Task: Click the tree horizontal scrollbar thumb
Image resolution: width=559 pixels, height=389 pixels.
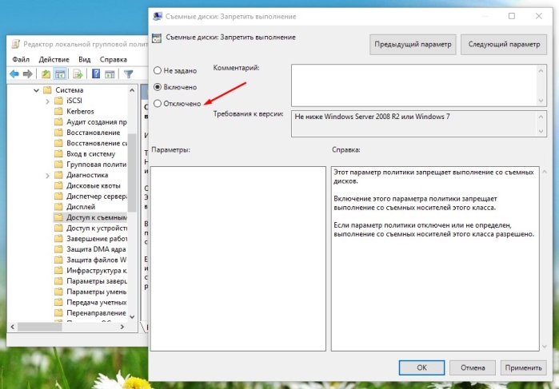Action: point(40,327)
